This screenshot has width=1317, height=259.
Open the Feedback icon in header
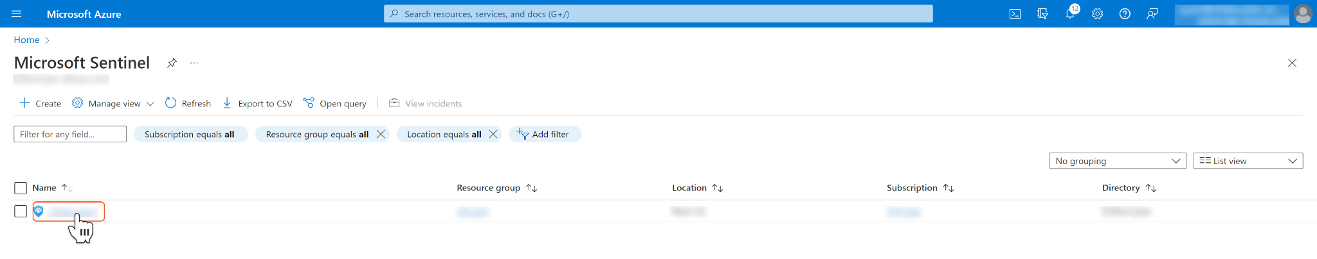tap(1152, 14)
